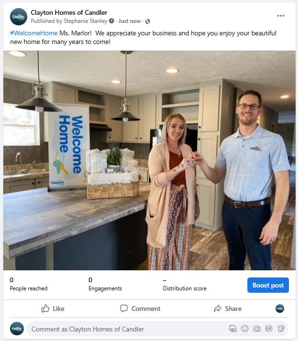Open the #WelcomeHome hashtag link
The width and height of the screenshot is (298, 341).
34,33
